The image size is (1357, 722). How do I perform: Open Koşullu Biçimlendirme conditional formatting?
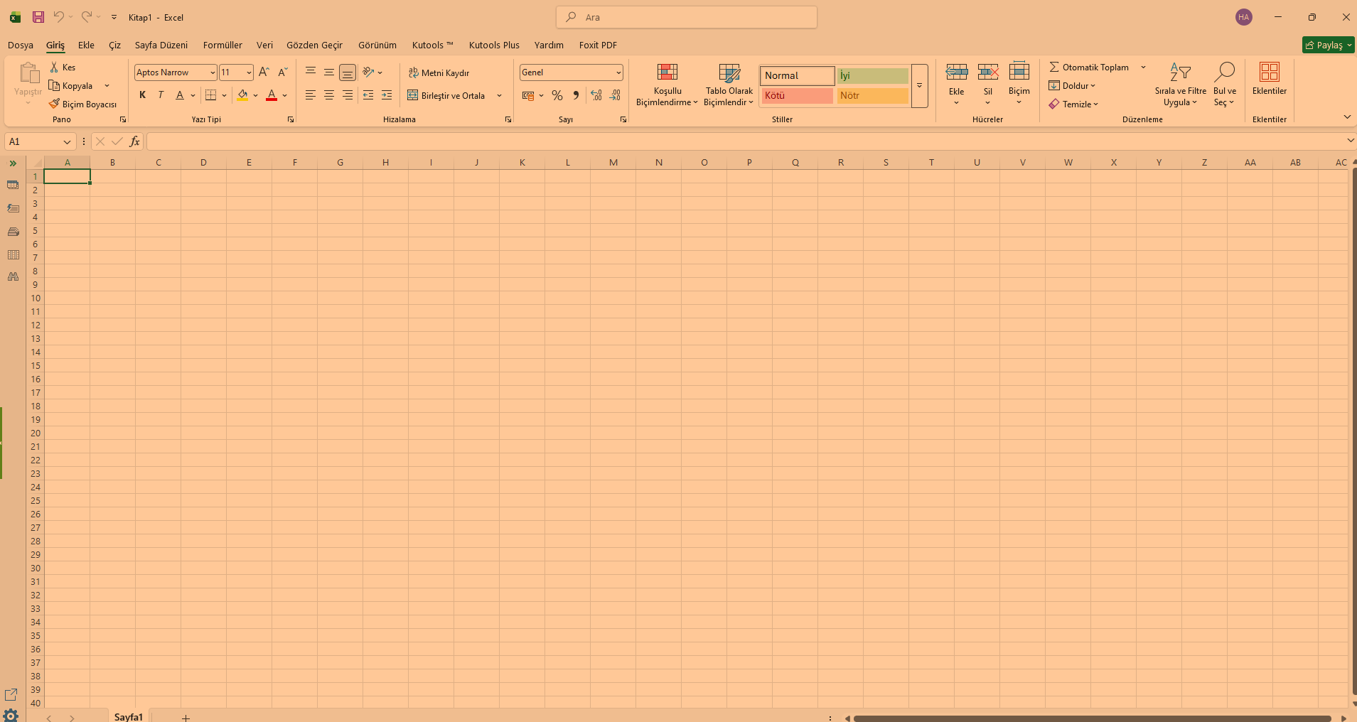tap(667, 85)
